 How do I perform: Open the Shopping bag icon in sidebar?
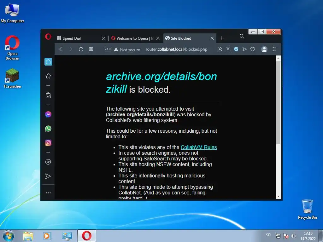48,95
